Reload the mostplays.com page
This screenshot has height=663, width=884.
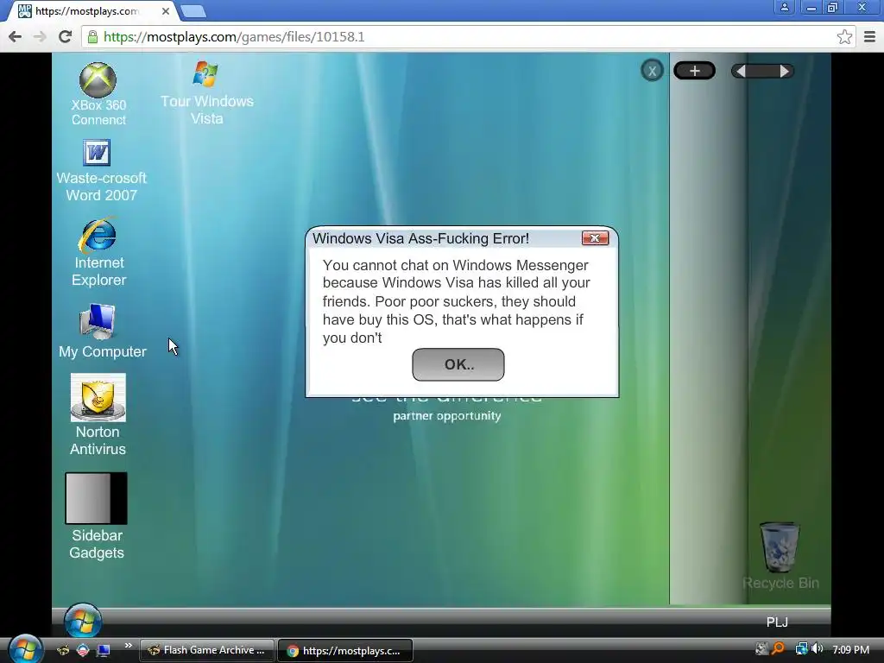click(x=65, y=36)
